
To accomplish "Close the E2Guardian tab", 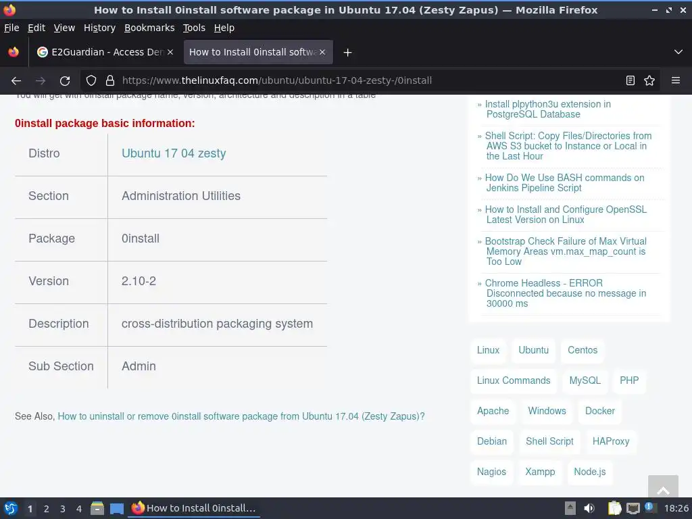I will point(170,52).
